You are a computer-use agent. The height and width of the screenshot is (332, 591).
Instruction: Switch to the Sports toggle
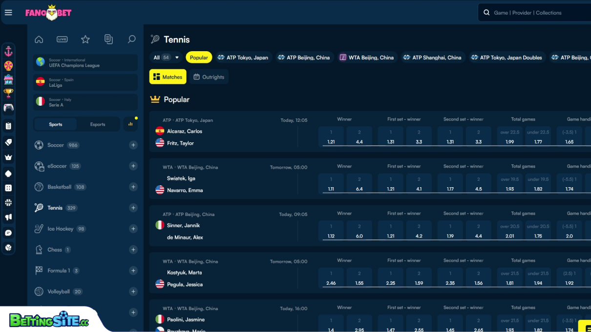[x=56, y=124]
